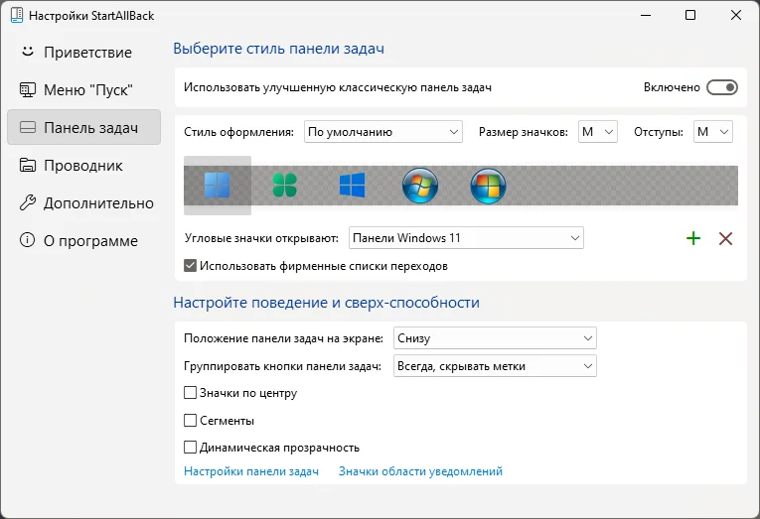Switch to the Меню "Пуск" section
Screen dimensions: 760x519
click(83, 89)
